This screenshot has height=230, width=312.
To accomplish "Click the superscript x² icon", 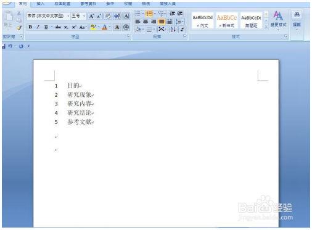I will pos(74,27).
